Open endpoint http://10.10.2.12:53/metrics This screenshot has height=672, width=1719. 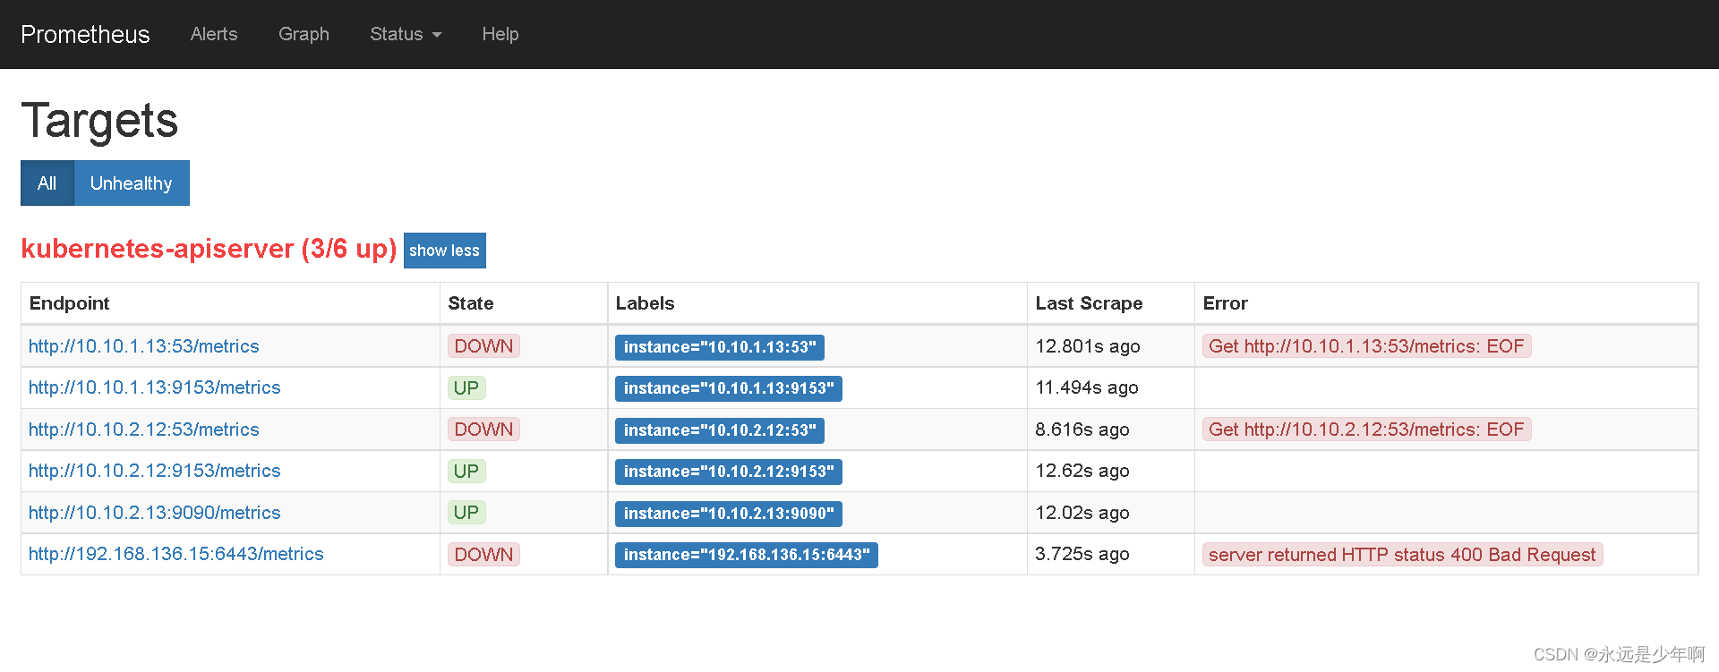(x=144, y=430)
